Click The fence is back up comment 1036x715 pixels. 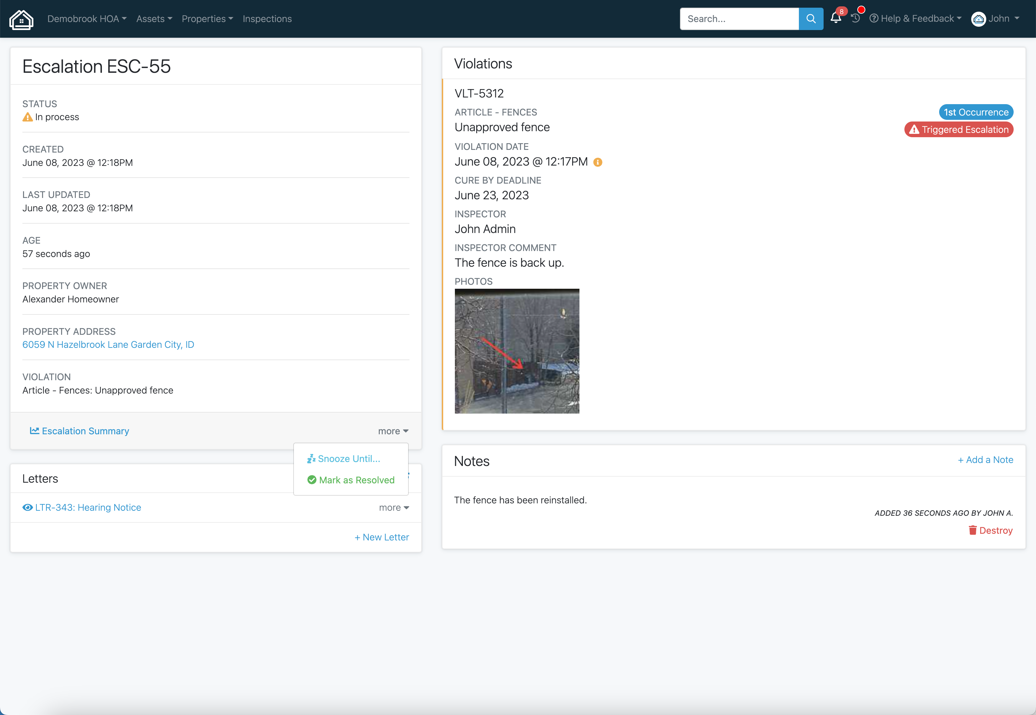(509, 262)
